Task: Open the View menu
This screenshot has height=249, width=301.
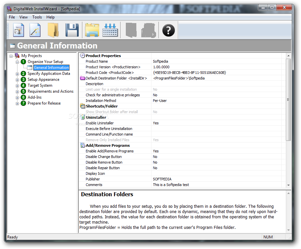Action: point(23,17)
